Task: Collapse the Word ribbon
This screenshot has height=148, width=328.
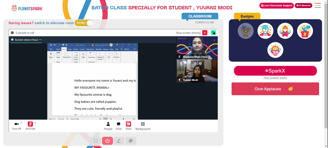Action: (x=136, y=62)
